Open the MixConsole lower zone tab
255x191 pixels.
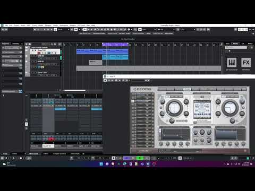[x=33, y=154]
